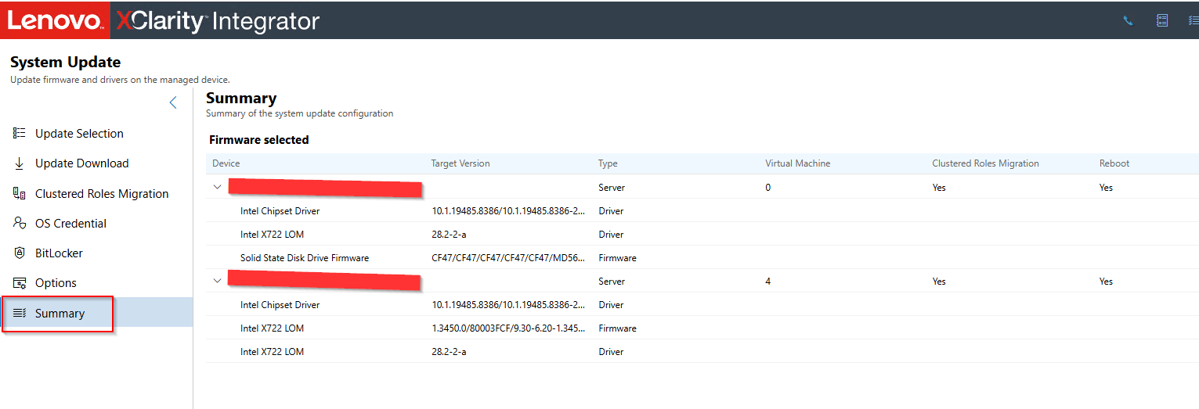
Task: Collapse the first server row
Action: (218, 187)
